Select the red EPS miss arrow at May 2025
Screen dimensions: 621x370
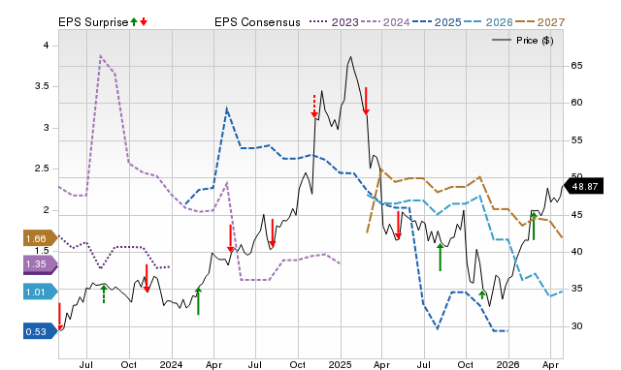398,226
